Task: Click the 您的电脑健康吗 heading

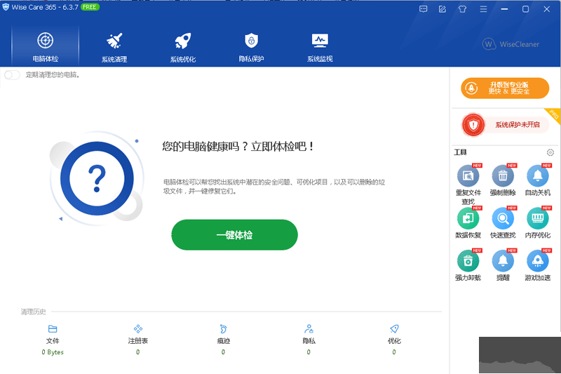Action: point(238,147)
